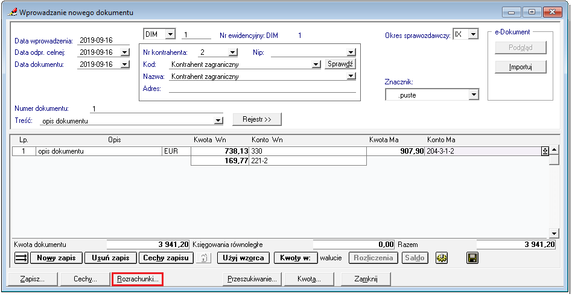
Task: Click the Księgowania równoległe 0,00 field
Action: click(354, 244)
